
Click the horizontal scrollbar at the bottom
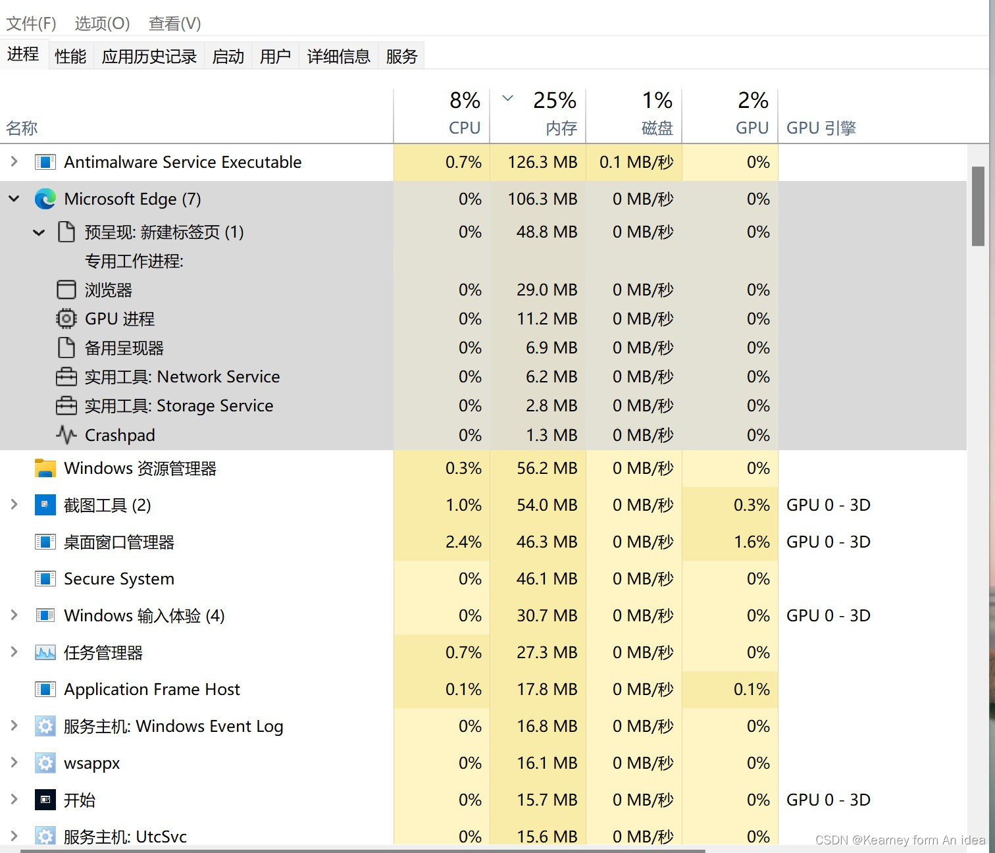tap(363, 850)
